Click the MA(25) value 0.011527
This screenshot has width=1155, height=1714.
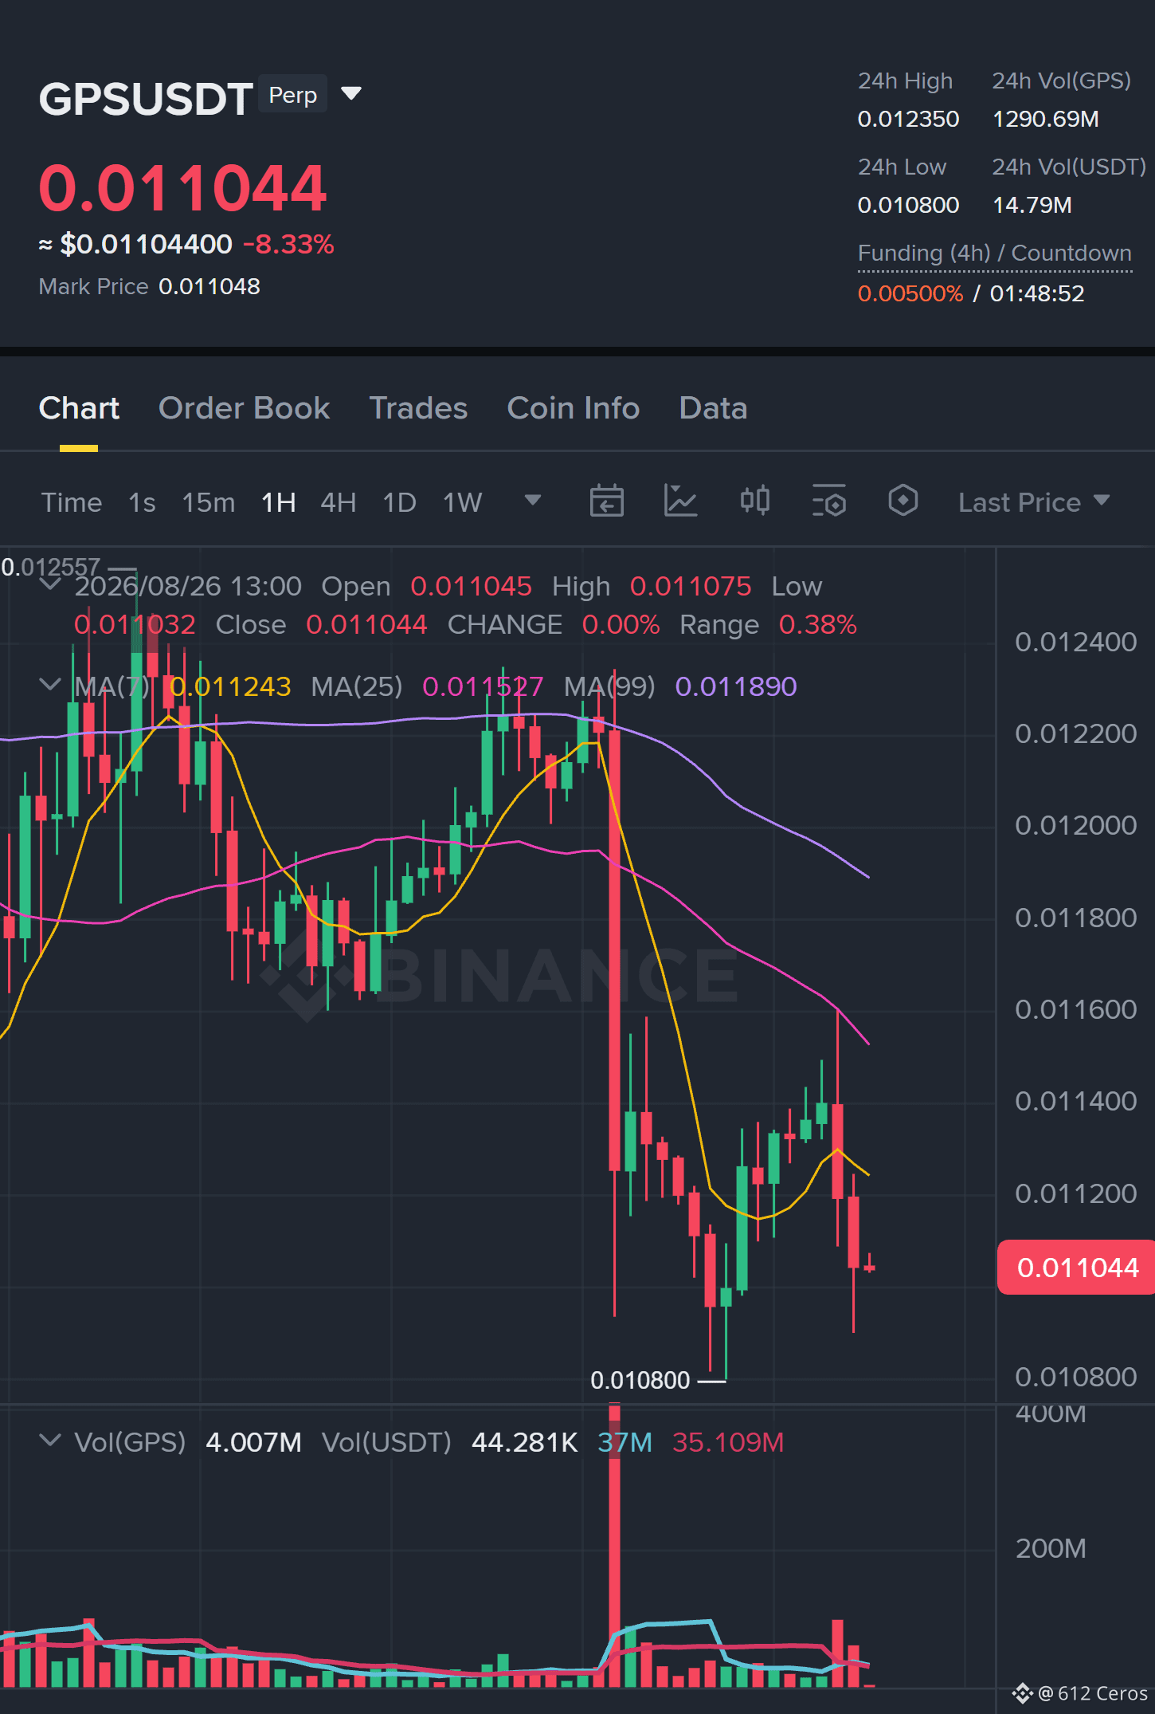pos(483,686)
